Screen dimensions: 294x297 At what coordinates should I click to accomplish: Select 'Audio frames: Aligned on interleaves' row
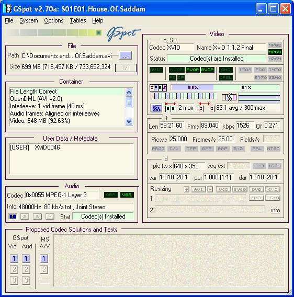coord(67,113)
